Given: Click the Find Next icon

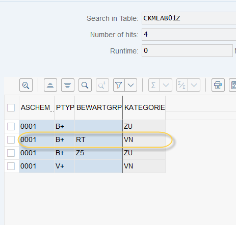Looking at the screenshot, I should (102, 85).
